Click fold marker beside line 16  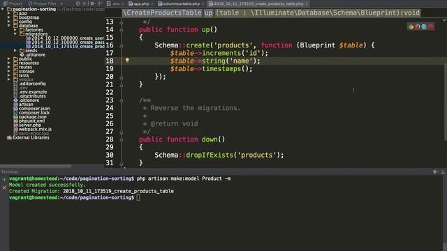click(122, 45)
